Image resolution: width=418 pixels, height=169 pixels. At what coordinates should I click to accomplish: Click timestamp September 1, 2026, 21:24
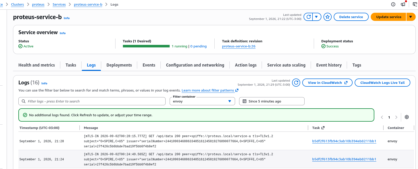point(42,159)
